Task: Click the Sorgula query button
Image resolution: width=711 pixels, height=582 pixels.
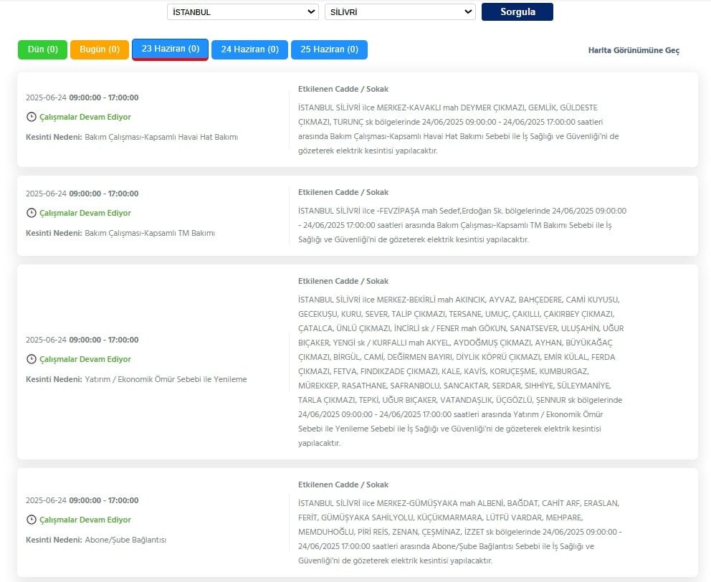Action: (517, 11)
